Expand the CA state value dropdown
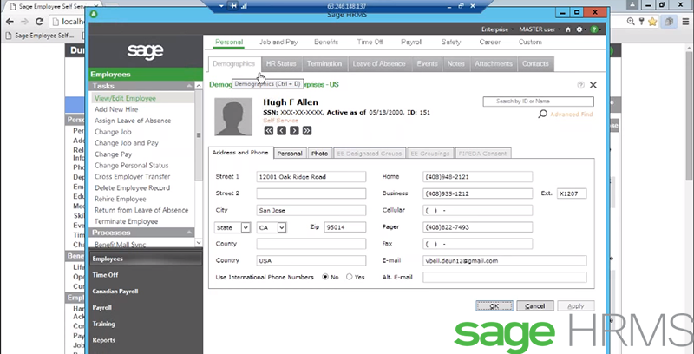The width and height of the screenshot is (694, 354). click(x=283, y=227)
